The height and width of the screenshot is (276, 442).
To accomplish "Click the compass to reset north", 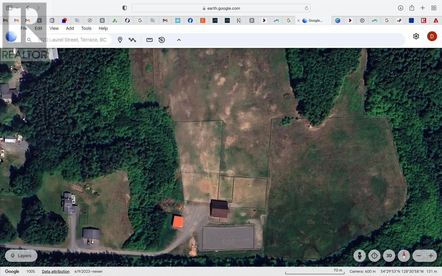I will 404,255.
